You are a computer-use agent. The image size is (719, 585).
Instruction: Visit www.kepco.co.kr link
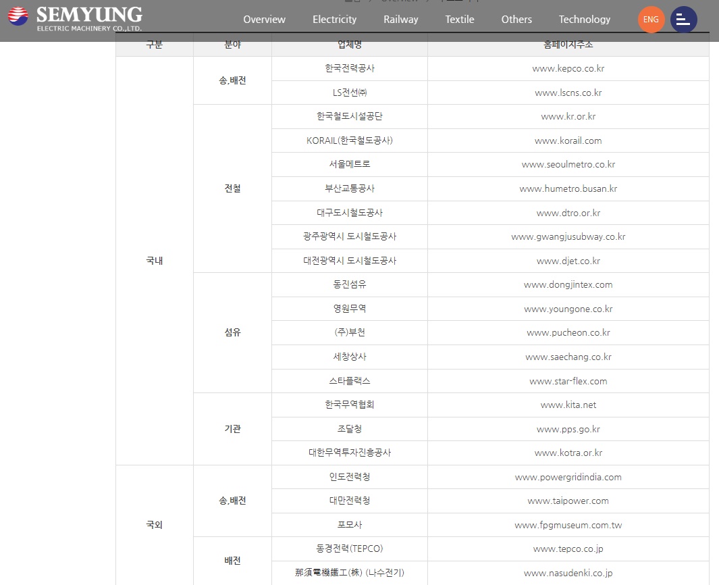tap(568, 69)
